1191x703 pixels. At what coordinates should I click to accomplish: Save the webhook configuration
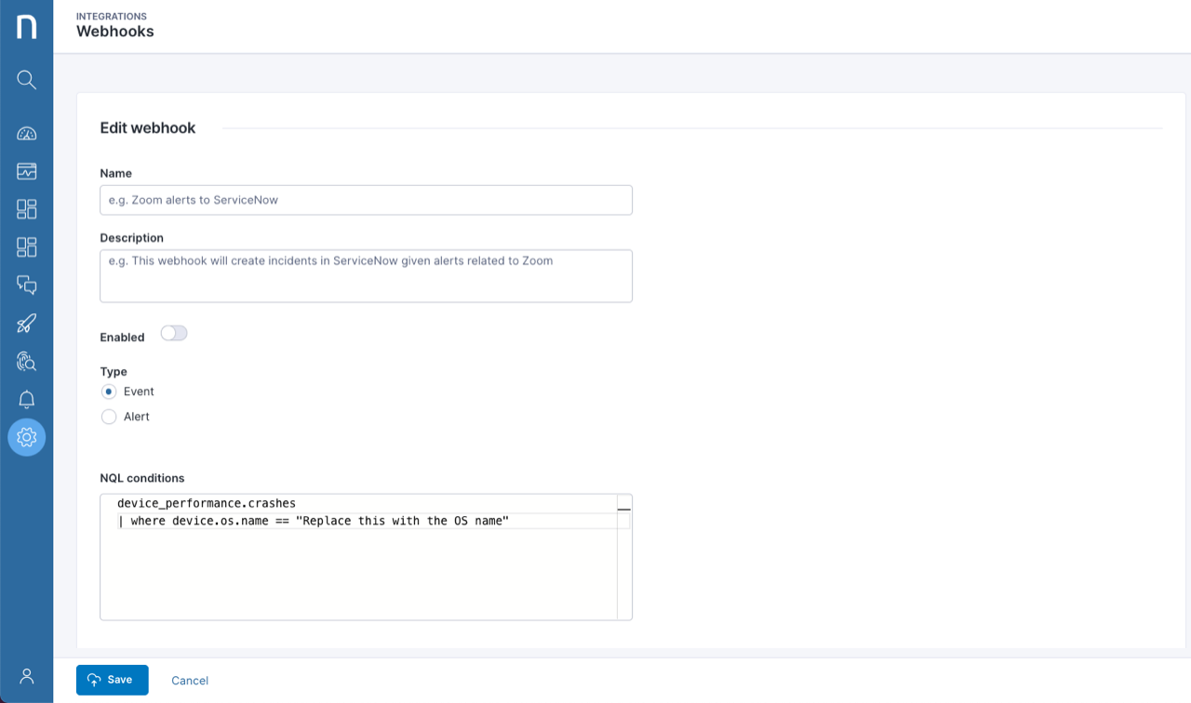click(112, 680)
